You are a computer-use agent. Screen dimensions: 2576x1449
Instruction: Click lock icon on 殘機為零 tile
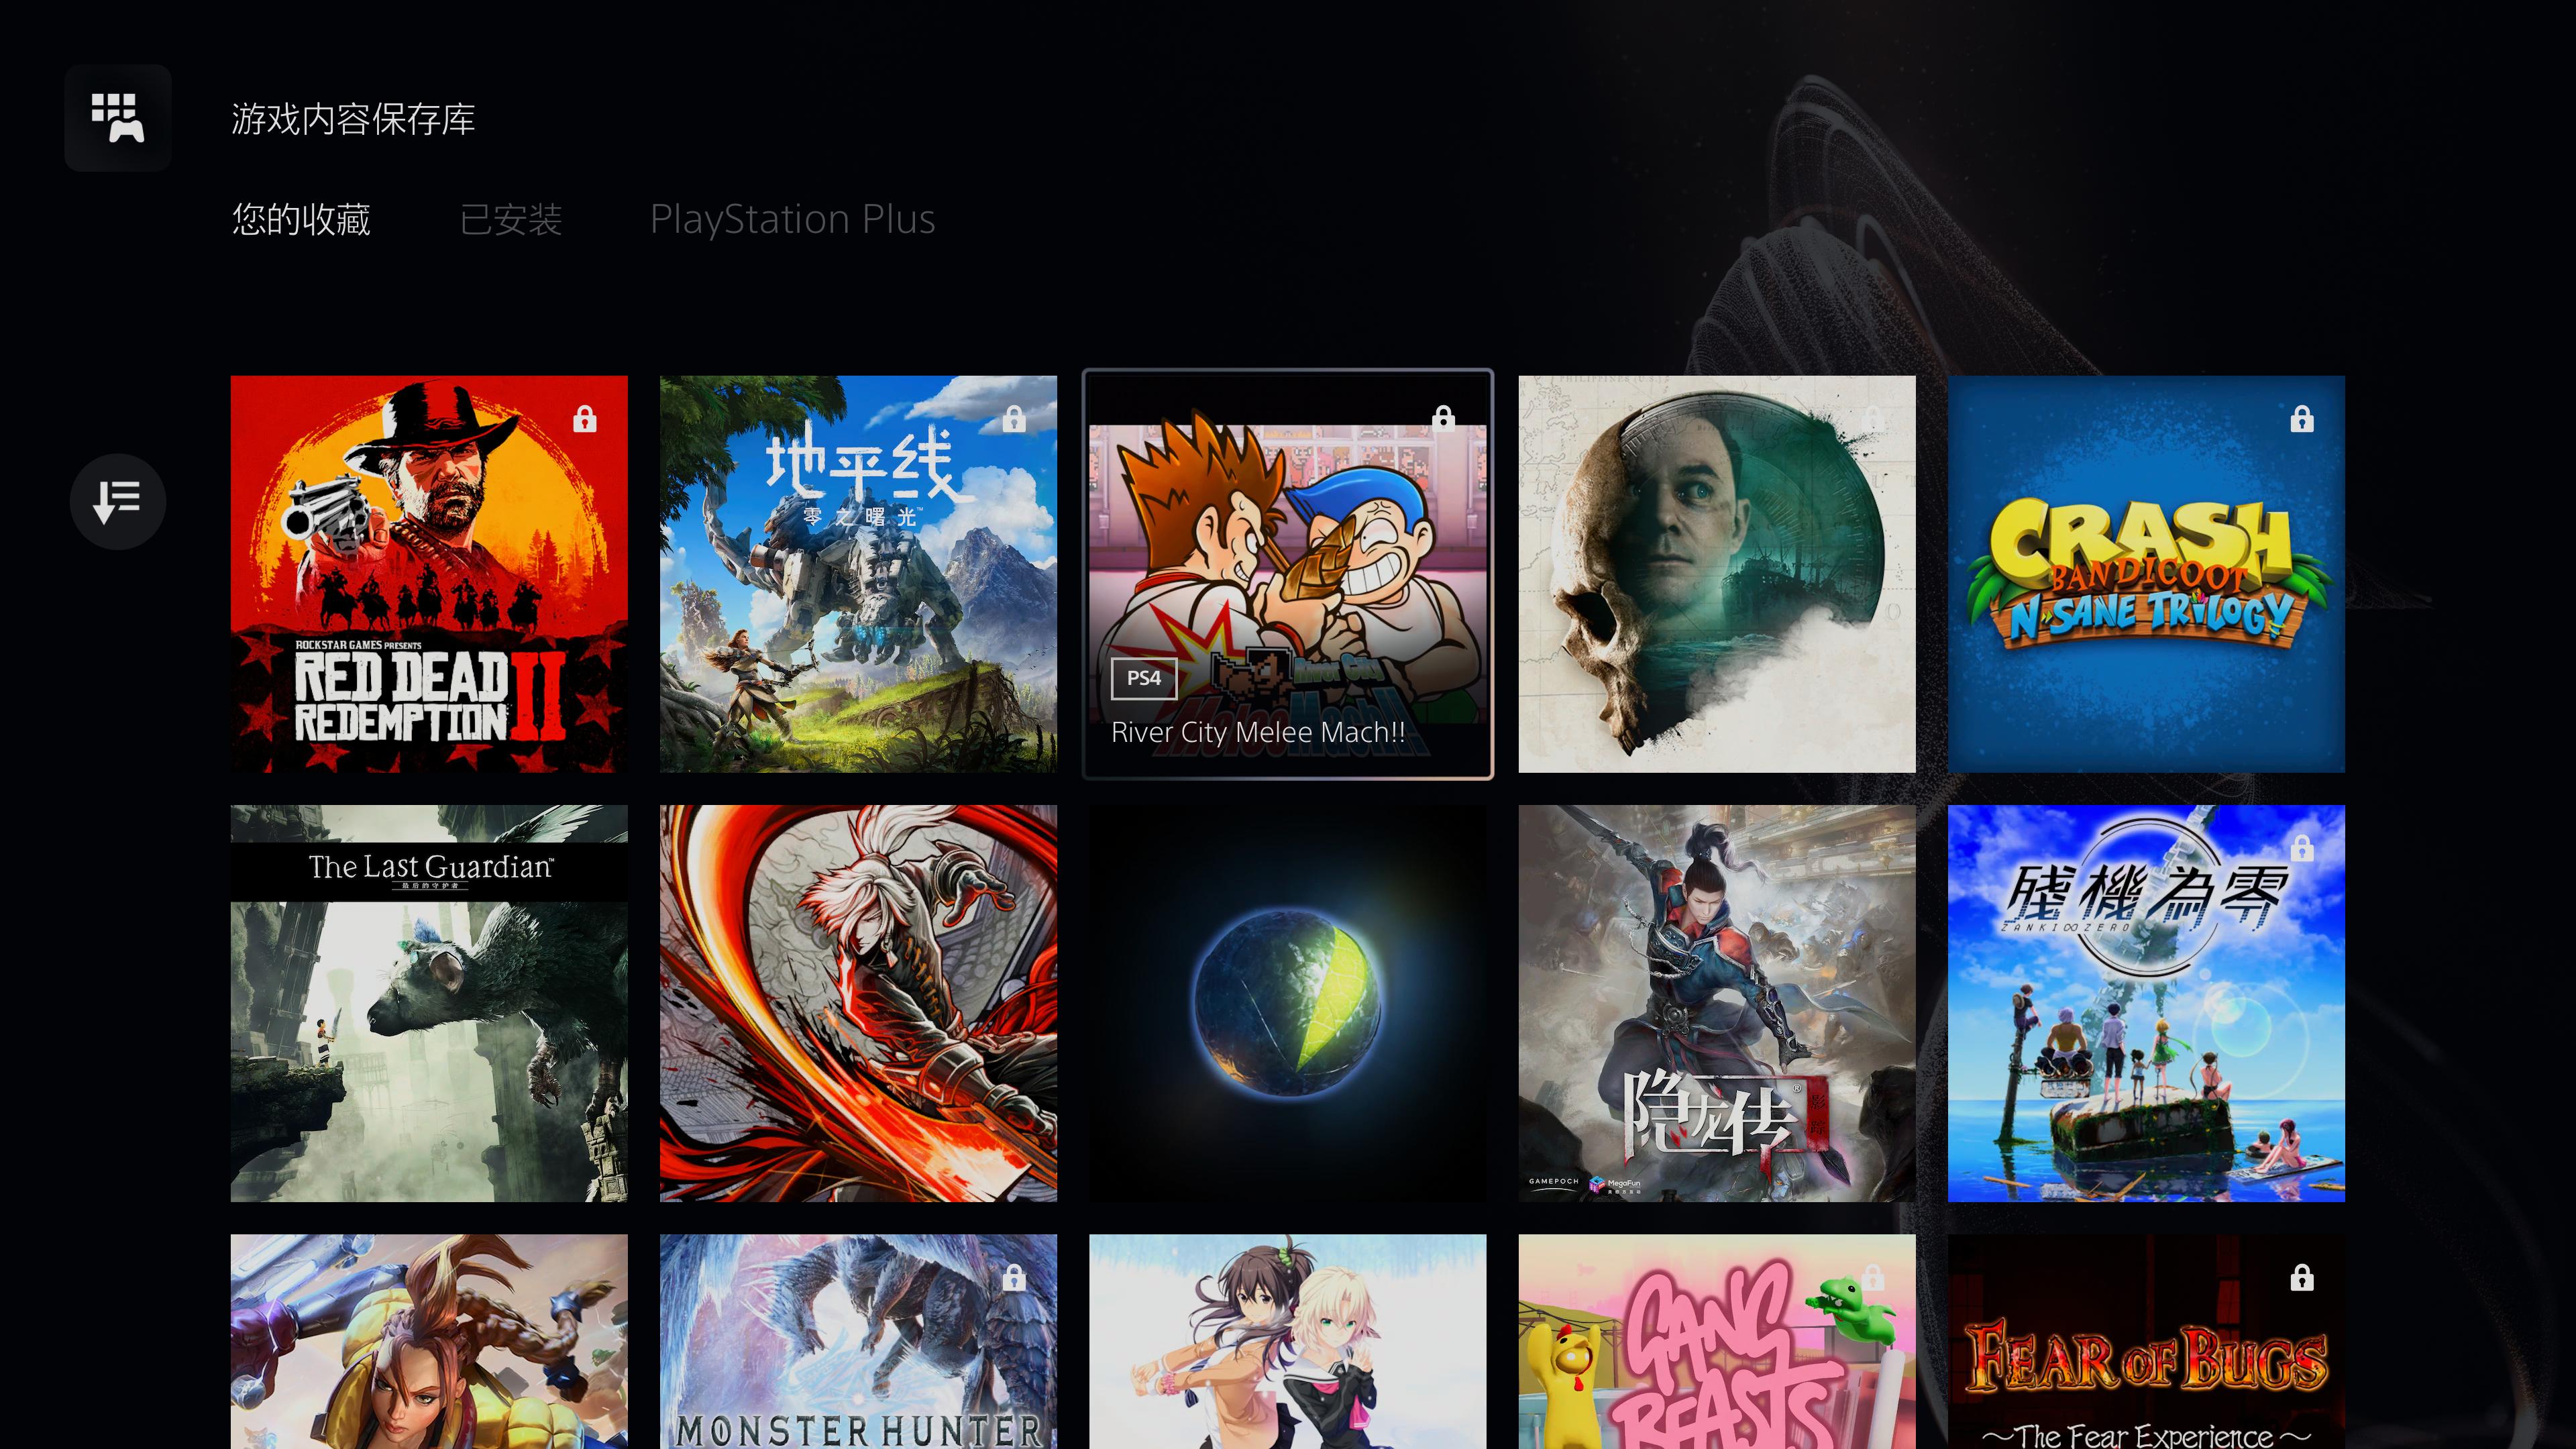2302,848
